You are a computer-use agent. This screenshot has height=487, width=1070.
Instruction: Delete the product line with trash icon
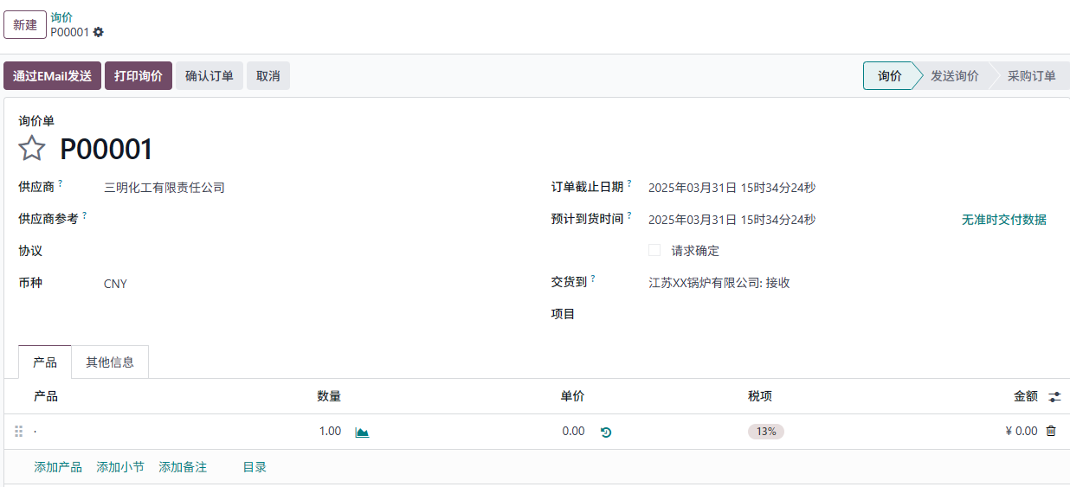coord(1051,431)
